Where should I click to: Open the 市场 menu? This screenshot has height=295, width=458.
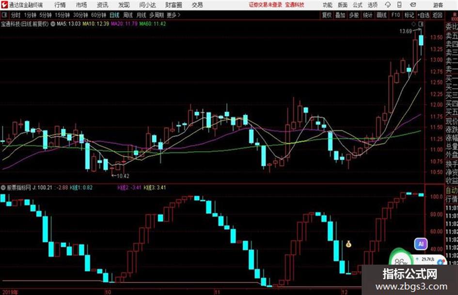81,5
